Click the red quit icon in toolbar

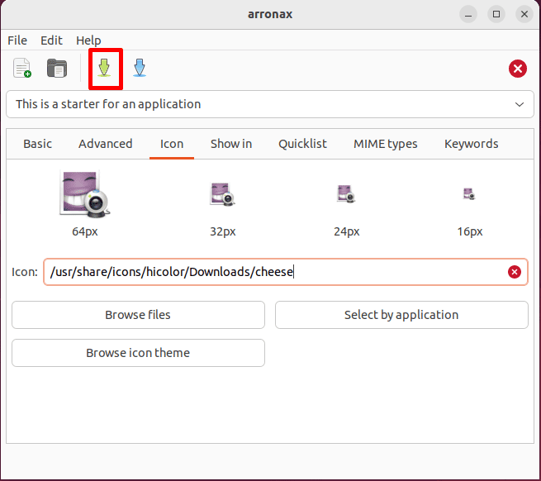click(x=518, y=69)
